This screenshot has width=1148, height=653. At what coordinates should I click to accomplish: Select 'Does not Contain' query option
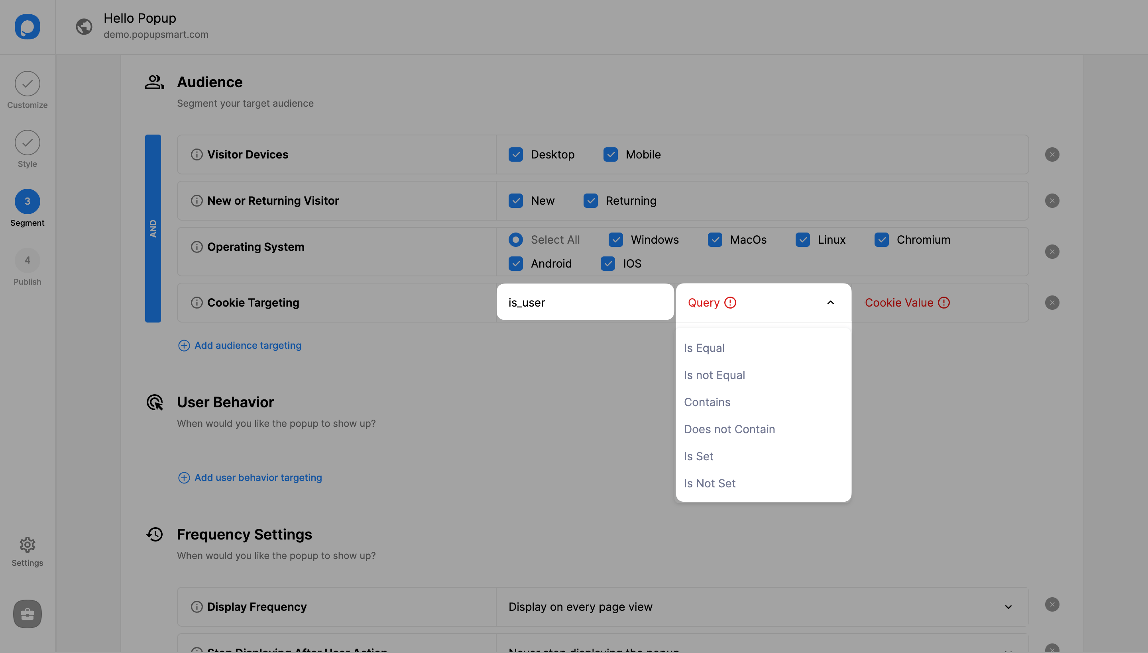729,429
